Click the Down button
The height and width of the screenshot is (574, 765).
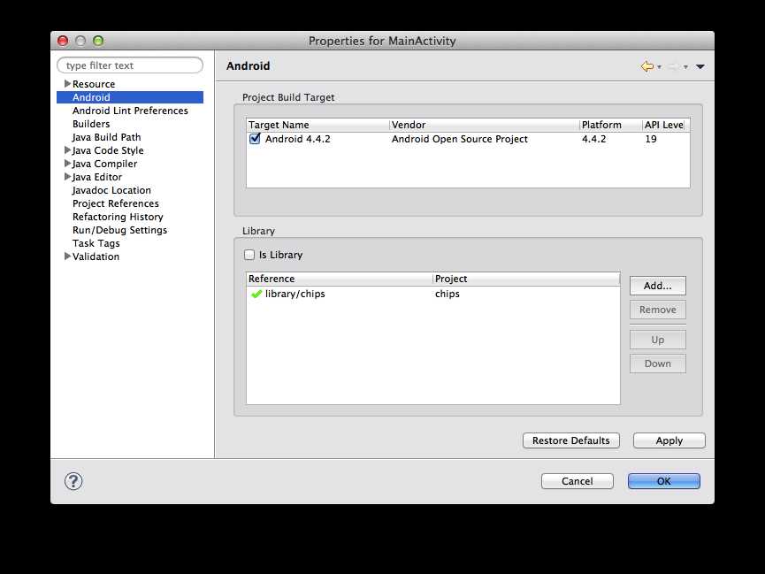658,364
